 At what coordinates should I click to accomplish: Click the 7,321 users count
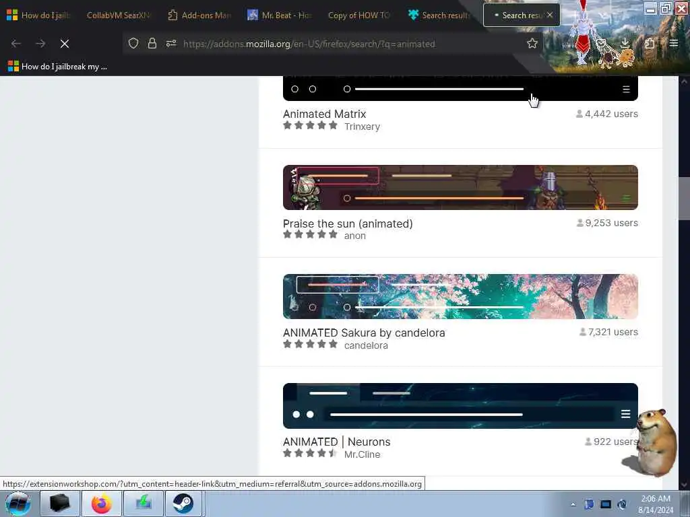click(x=608, y=332)
